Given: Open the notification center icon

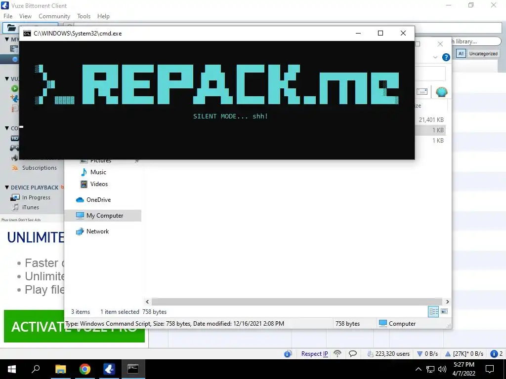Looking at the screenshot, I should 490,369.
